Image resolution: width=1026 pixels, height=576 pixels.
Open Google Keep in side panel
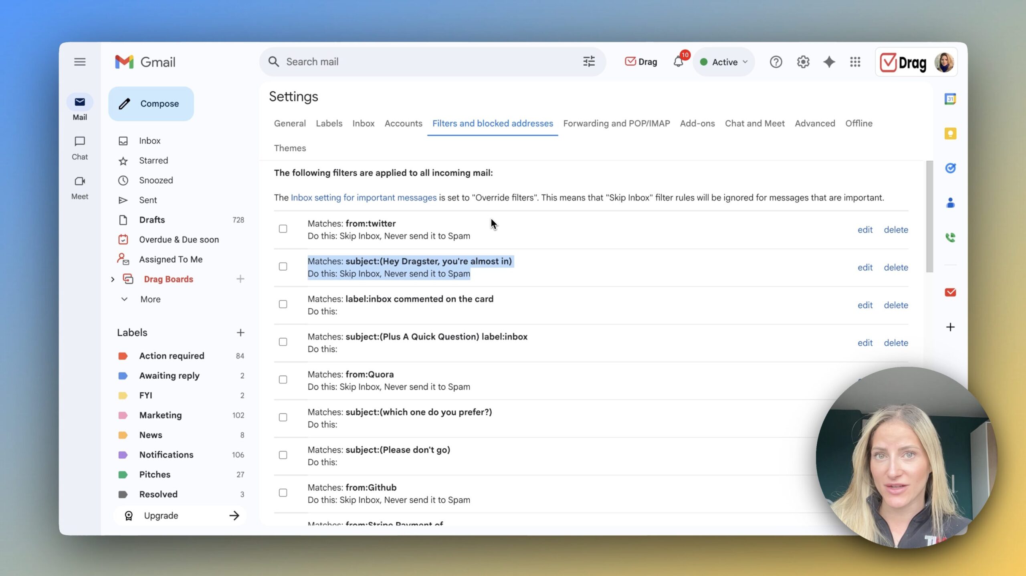click(x=950, y=133)
